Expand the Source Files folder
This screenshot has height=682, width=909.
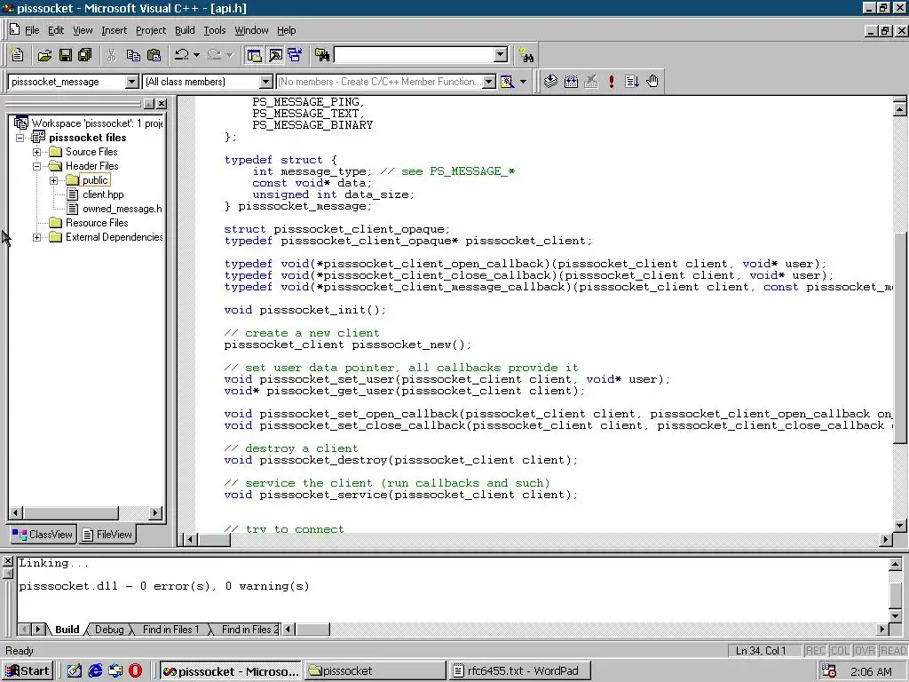click(37, 152)
